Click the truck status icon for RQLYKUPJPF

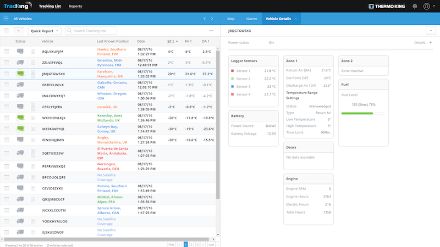[x=20, y=52]
